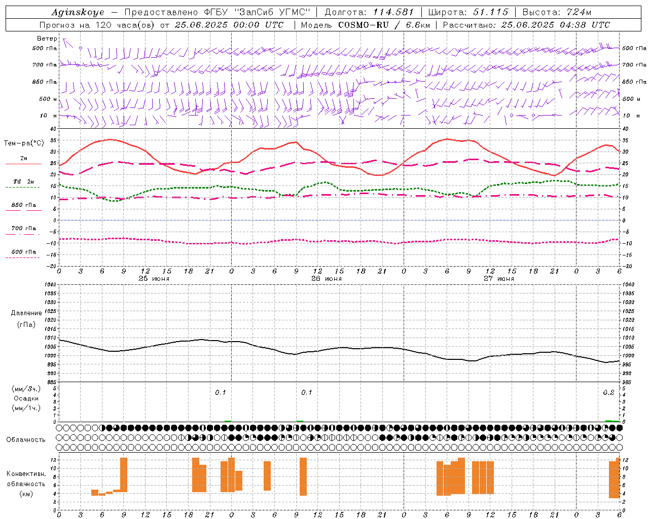Screen dimensions: 649x519
Task: Select the Давление pressure panel label
Action: tap(26, 313)
